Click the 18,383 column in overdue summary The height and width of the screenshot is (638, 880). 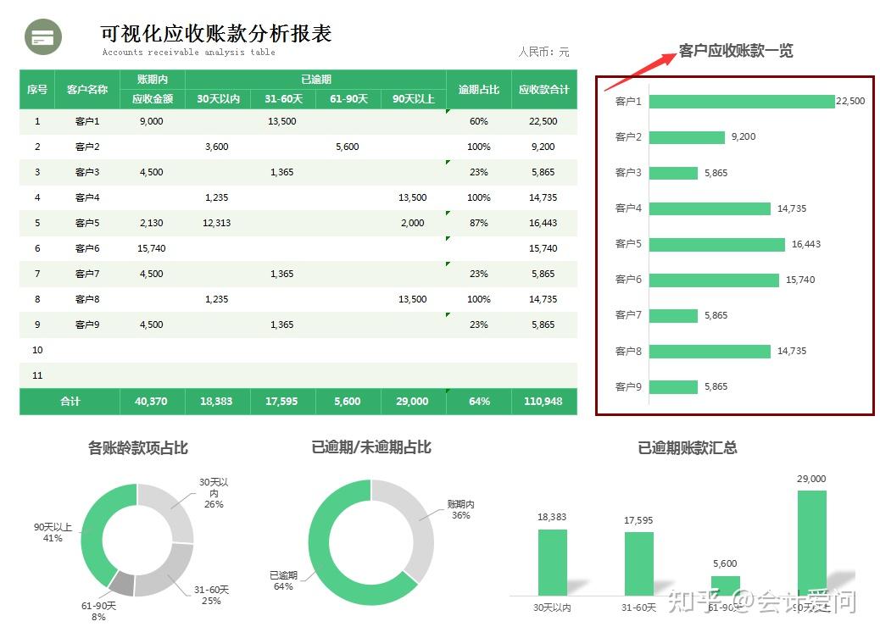pyautogui.click(x=552, y=563)
